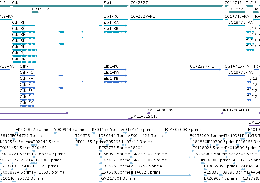
Task: Click the 524678 EST label
Action: click(x=82, y=136)
